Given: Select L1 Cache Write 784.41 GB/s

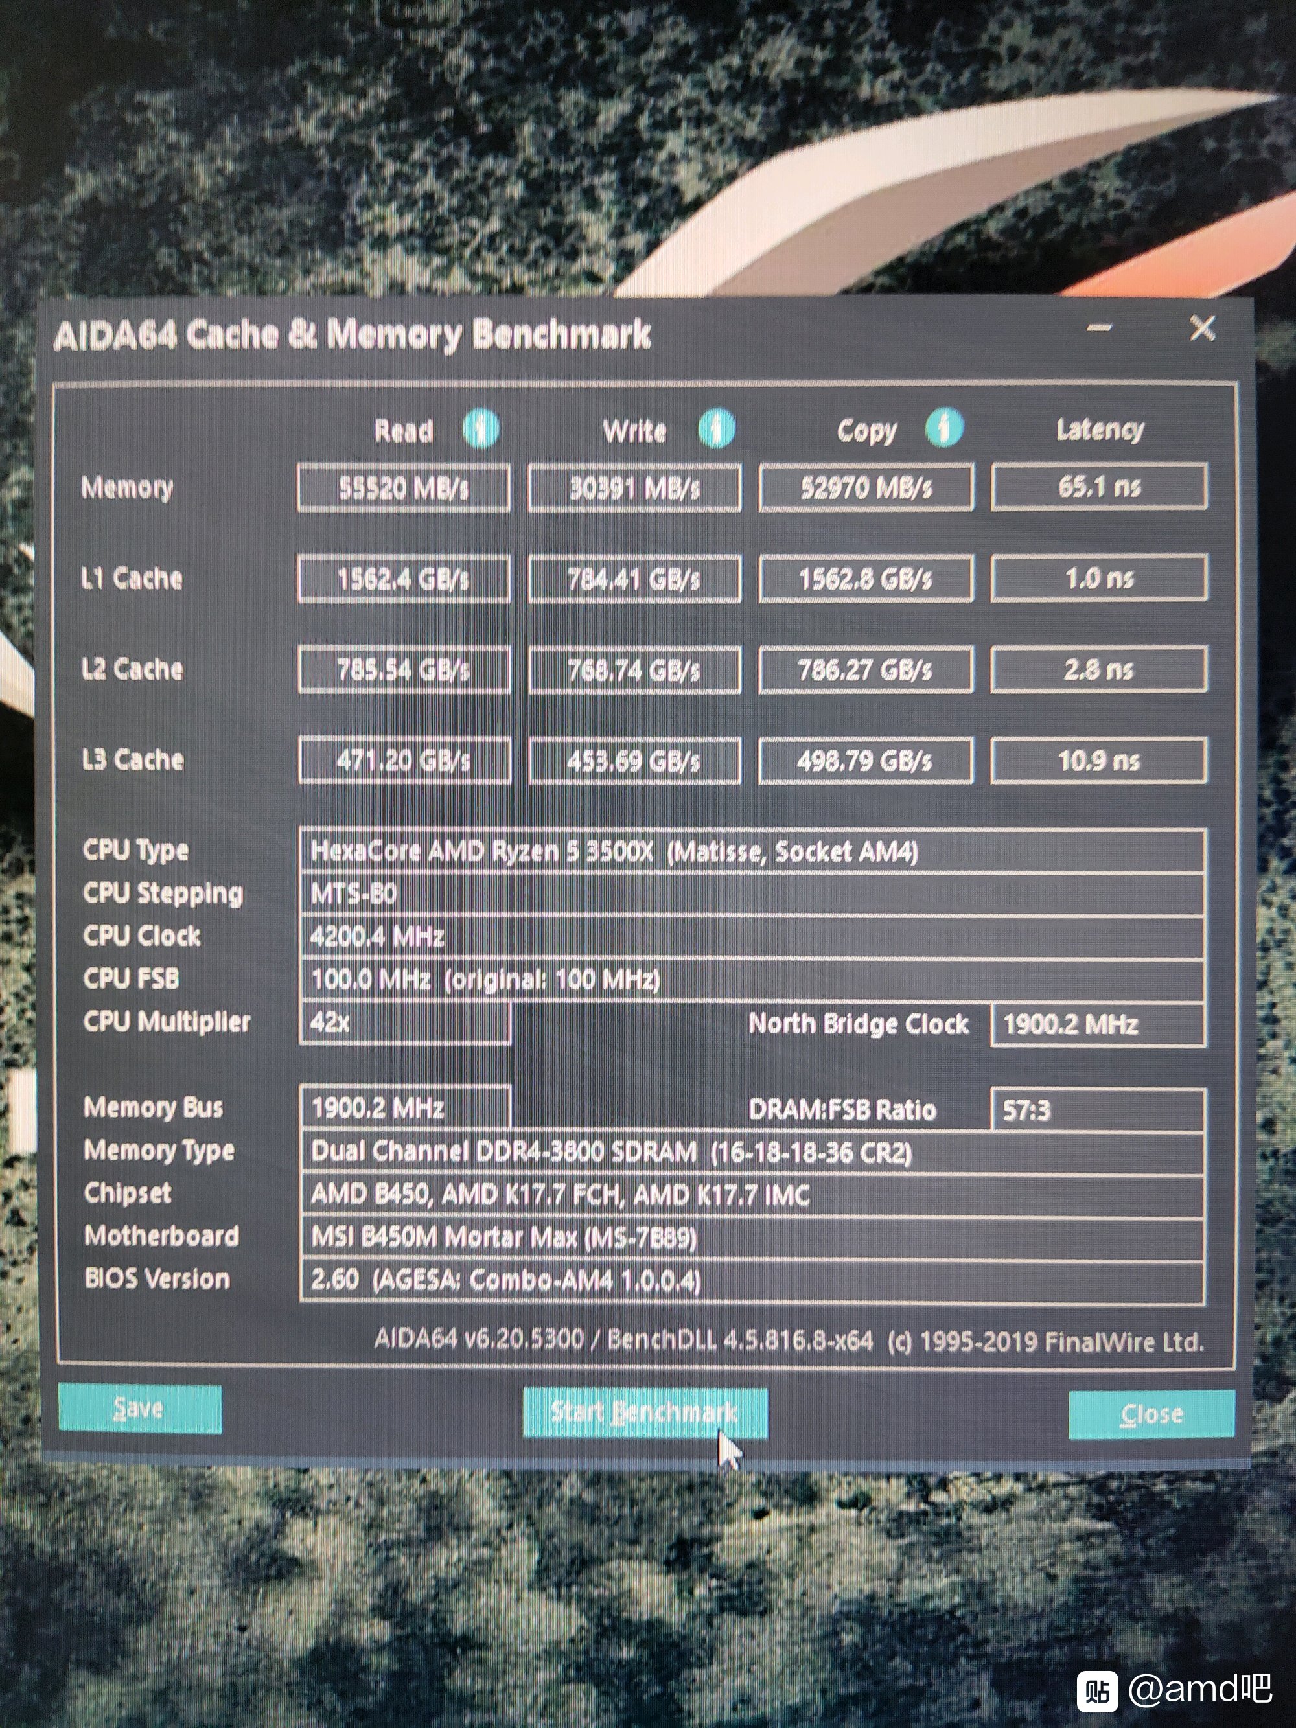Looking at the screenshot, I should [x=634, y=579].
